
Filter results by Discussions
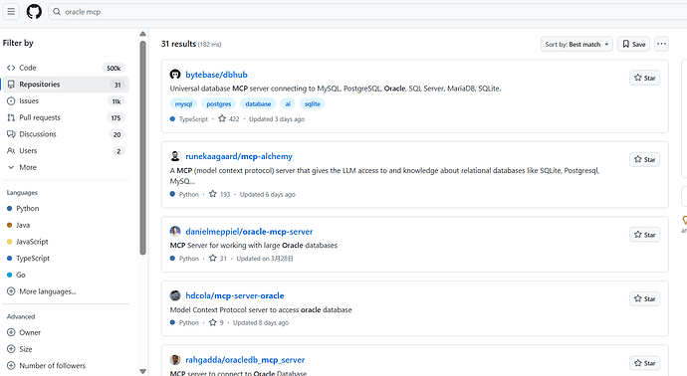pos(66,134)
